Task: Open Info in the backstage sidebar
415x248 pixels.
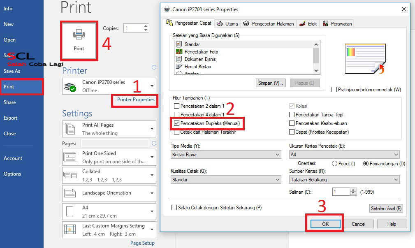Action: (8, 9)
